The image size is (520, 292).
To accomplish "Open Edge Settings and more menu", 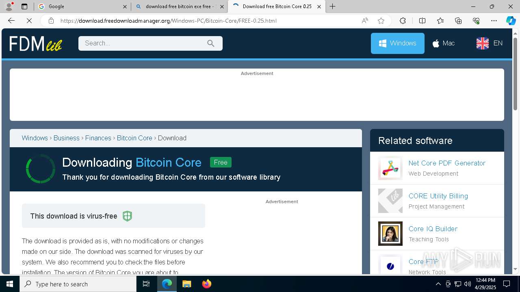I will 494,21.
